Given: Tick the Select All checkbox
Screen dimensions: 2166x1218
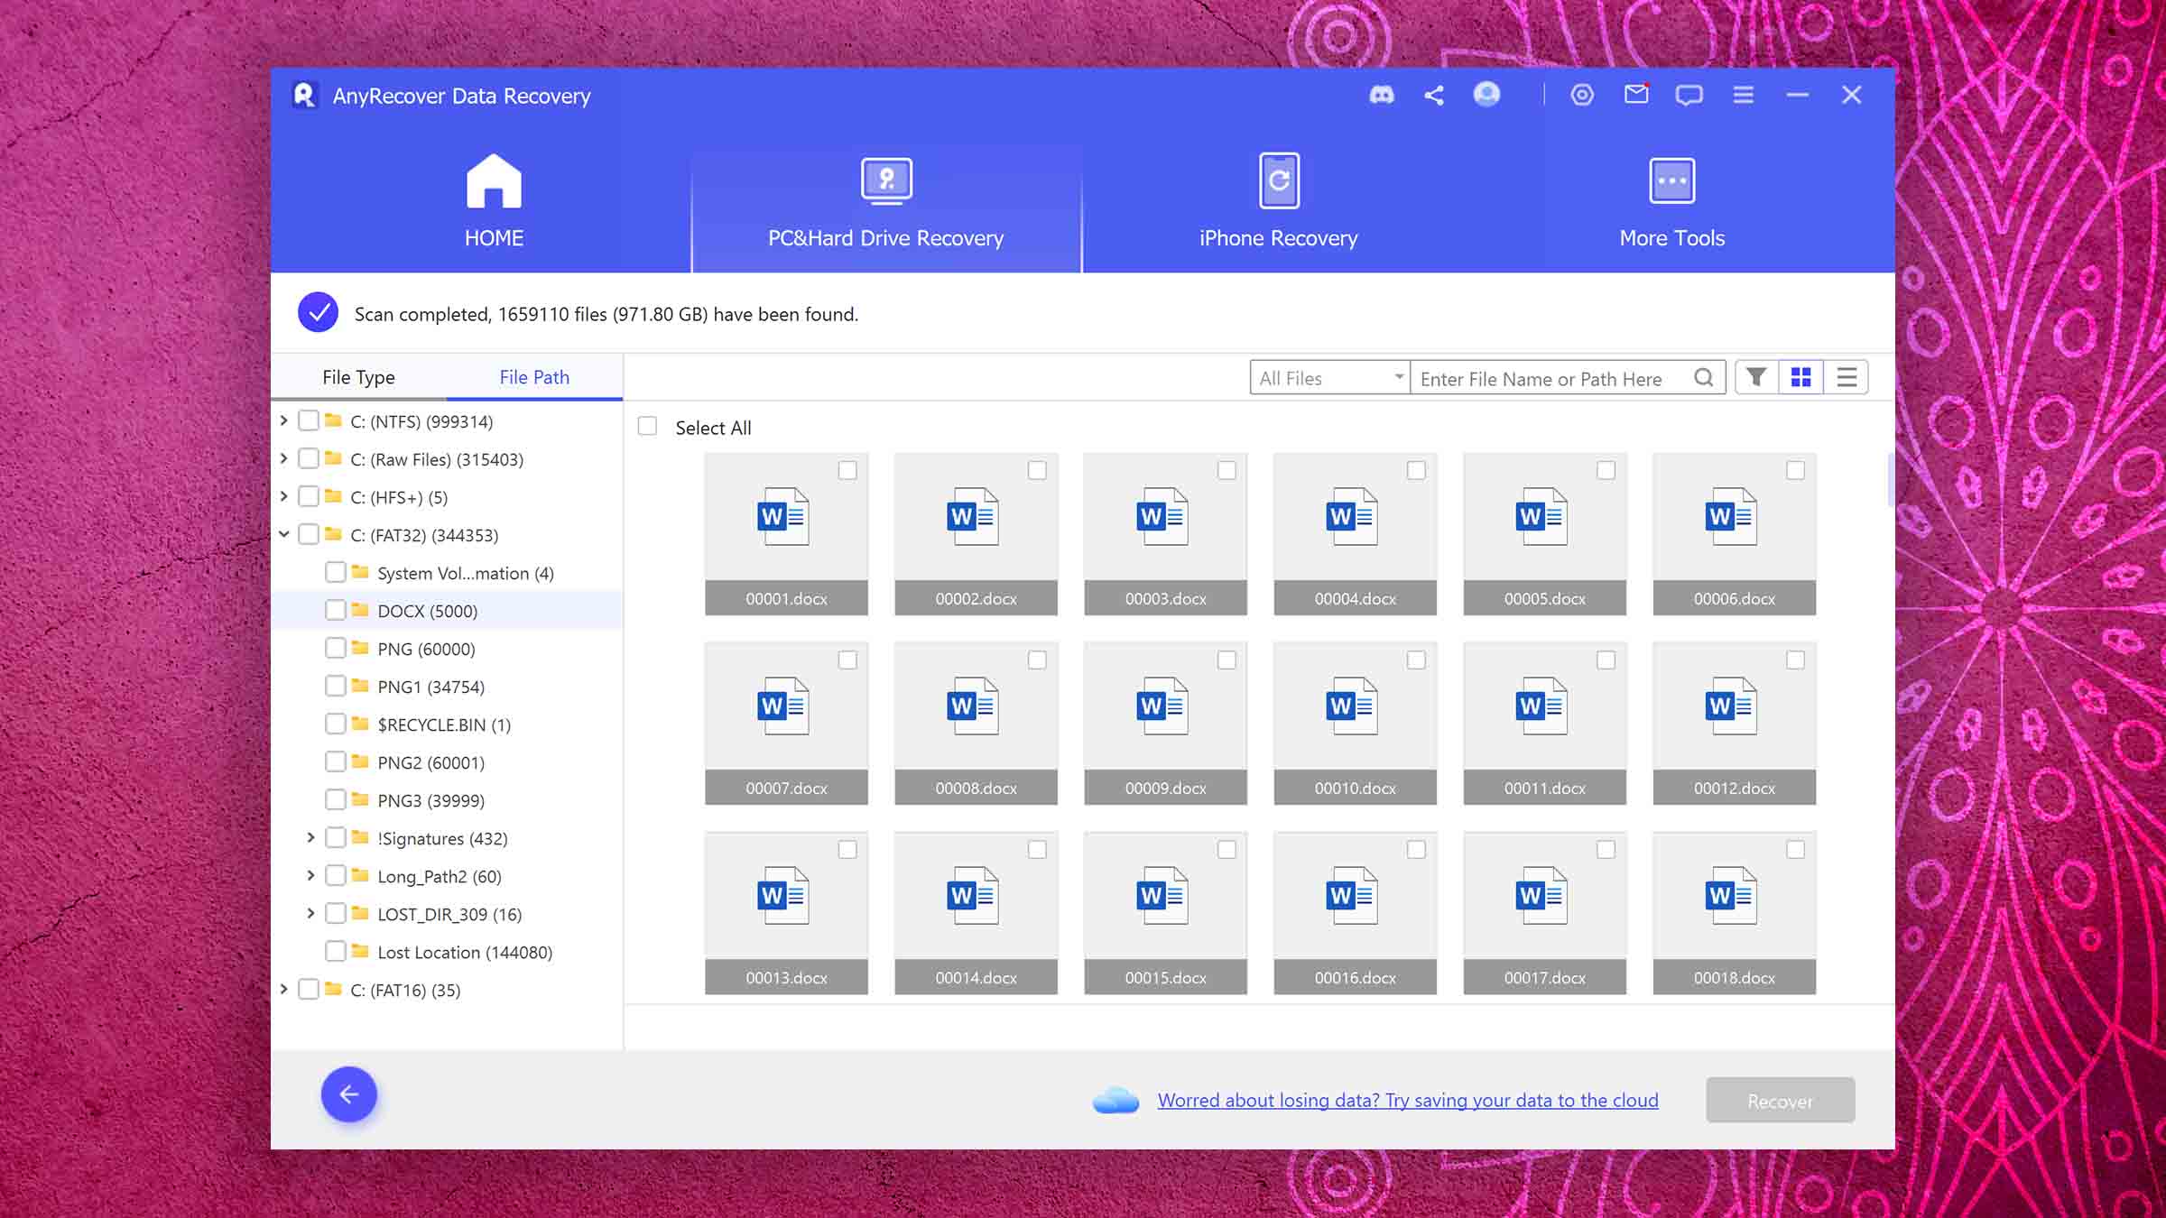Looking at the screenshot, I should point(647,426).
